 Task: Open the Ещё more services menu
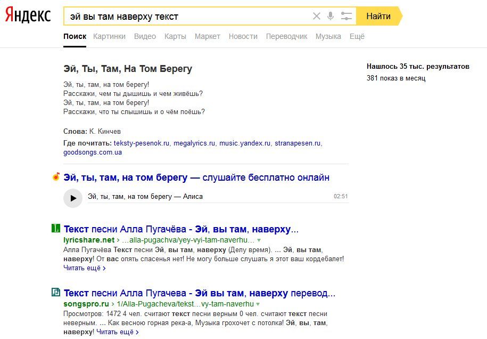tap(357, 36)
